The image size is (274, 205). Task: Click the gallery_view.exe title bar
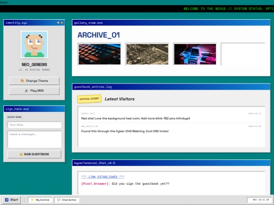172,23
